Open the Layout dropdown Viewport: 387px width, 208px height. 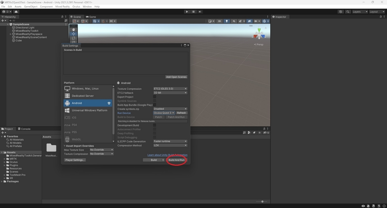coord(377,12)
